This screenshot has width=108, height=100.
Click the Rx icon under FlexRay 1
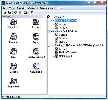click(56, 49)
